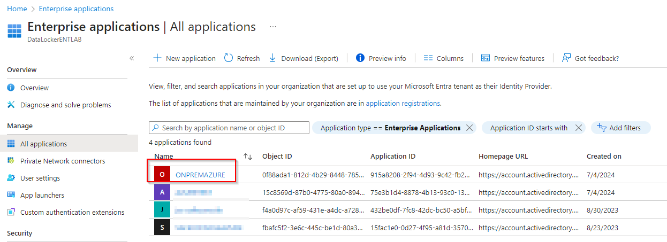
Task: Click the New application button
Action: (x=185, y=58)
